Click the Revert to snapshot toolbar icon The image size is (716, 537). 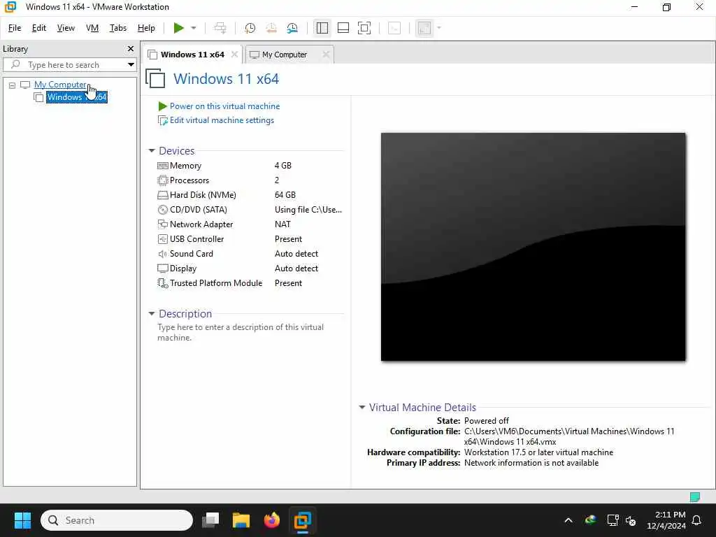coord(271,28)
